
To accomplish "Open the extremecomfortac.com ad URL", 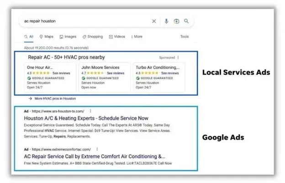I will 61,150.
